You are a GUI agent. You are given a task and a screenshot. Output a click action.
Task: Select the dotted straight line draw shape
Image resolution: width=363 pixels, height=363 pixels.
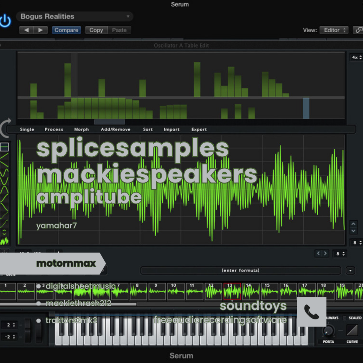[4, 215]
